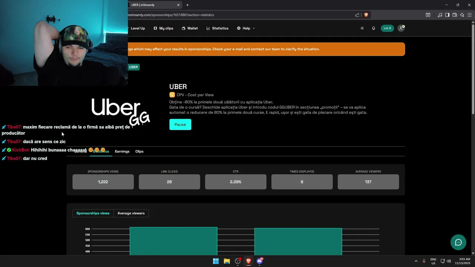475x267 pixels.
Task: Open Discord from the taskbar
Action: (260, 261)
